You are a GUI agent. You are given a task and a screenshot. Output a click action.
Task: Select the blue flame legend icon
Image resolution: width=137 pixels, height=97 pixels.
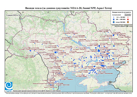coord(114,22)
